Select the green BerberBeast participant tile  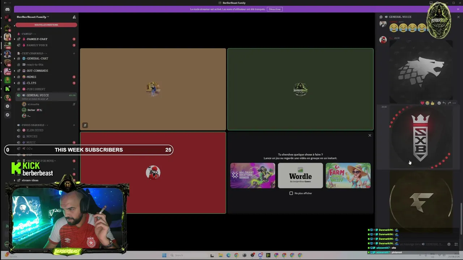pos(300,89)
